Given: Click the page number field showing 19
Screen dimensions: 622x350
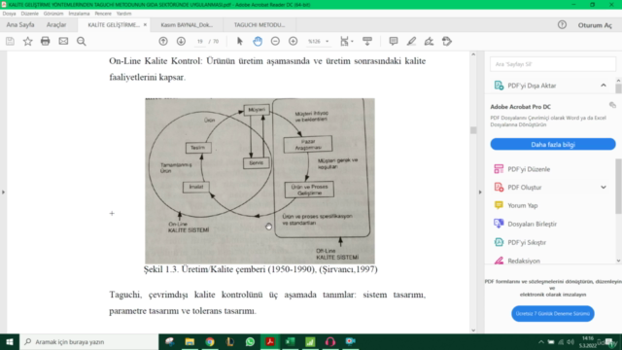Looking at the screenshot, I should [x=200, y=41].
